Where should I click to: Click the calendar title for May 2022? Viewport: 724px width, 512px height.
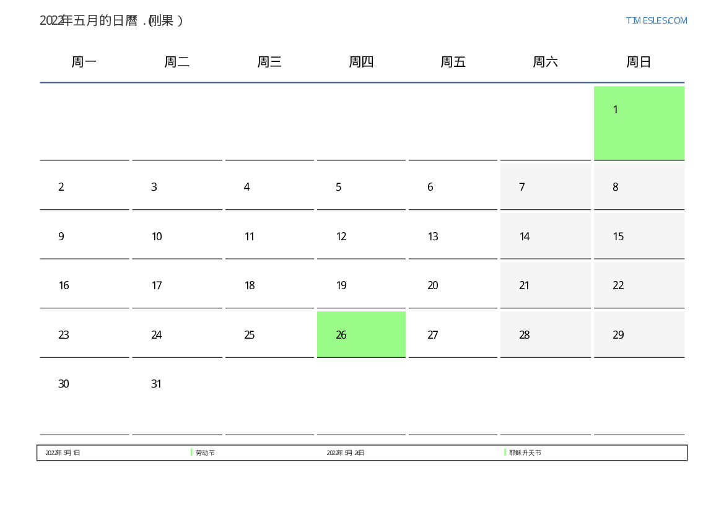click(x=111, y=20)
